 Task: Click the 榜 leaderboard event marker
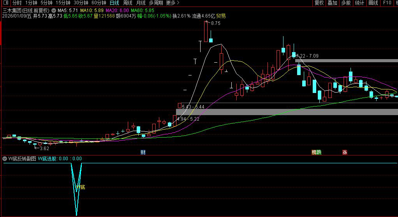click(314, 152)
